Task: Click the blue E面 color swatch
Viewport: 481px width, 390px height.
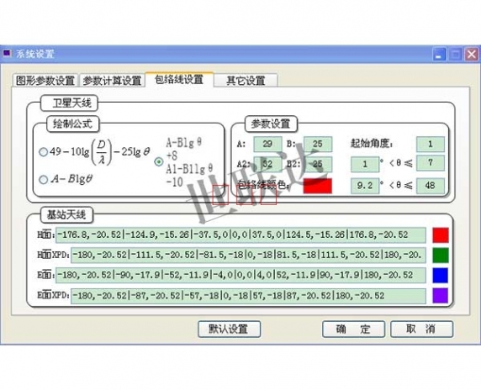Action: coord(441,276)
